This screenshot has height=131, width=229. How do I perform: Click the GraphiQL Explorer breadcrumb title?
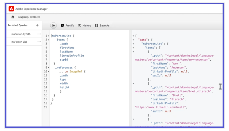point(29,17)
